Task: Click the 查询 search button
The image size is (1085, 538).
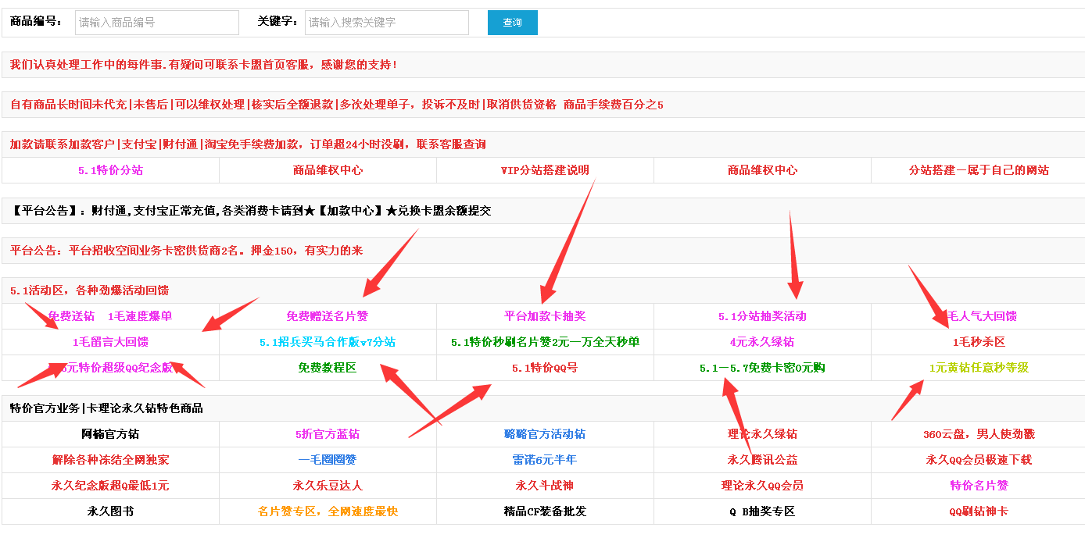Action: pyautogui.click(x=512, y=23)
